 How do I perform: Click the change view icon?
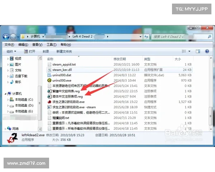click(184, 51)
